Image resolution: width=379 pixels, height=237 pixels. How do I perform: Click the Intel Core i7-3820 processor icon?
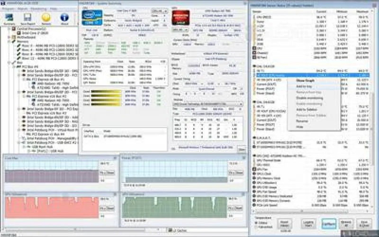(x=19, y=33)
